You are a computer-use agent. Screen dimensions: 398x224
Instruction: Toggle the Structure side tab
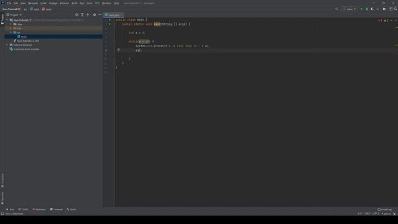[x=2, y=180]
